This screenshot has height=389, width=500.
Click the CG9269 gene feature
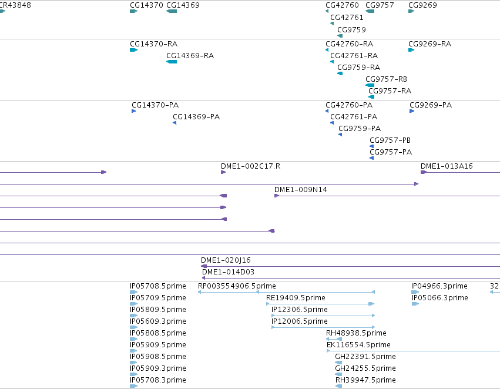coord(411,11)
